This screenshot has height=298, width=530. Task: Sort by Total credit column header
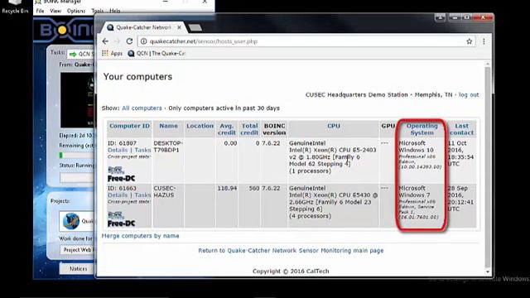pyautogui.click(x=249, y=129)
